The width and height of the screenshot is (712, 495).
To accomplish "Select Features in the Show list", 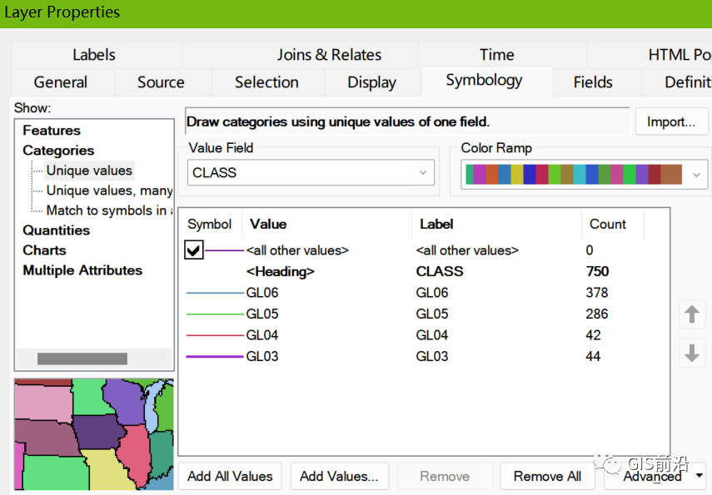I will pyautogui.click(x=52, y=131).
